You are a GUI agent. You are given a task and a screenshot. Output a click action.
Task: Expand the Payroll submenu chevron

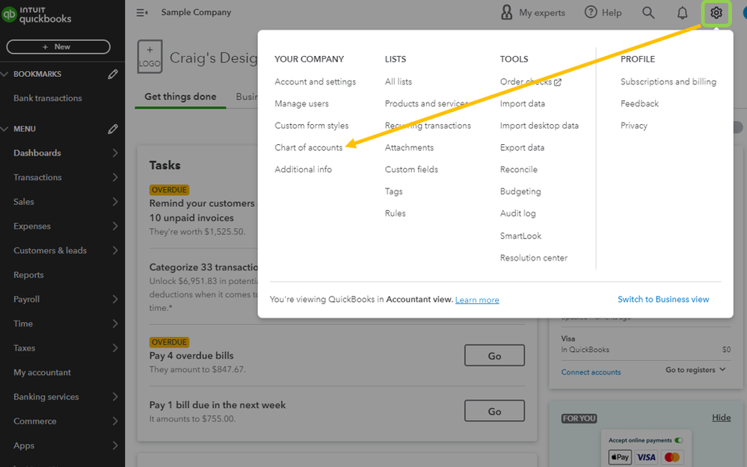115,300
